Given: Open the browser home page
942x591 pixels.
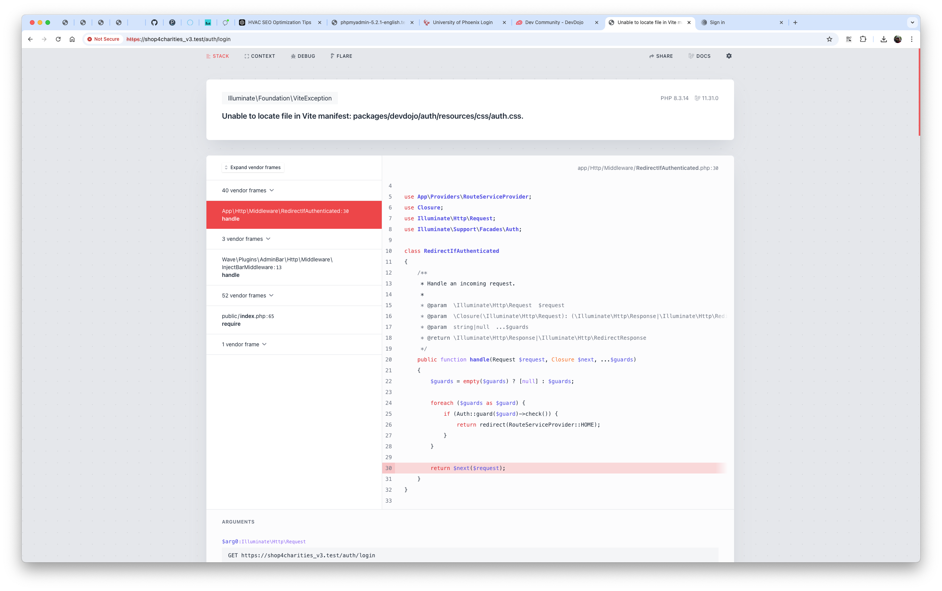Looking at the screenshot, I should (72, 39).
